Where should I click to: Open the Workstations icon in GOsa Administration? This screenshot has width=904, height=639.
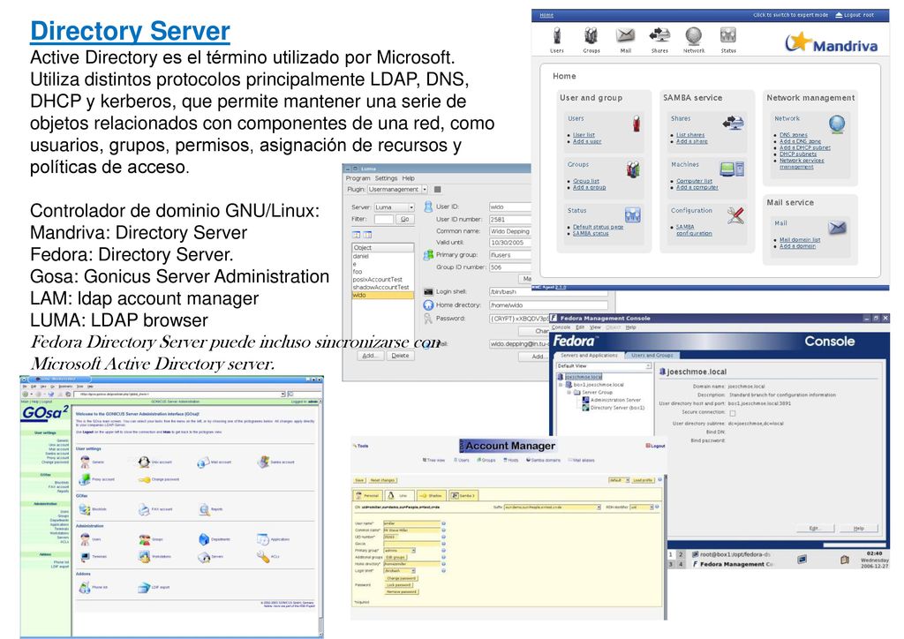click(x=144, y=557)
